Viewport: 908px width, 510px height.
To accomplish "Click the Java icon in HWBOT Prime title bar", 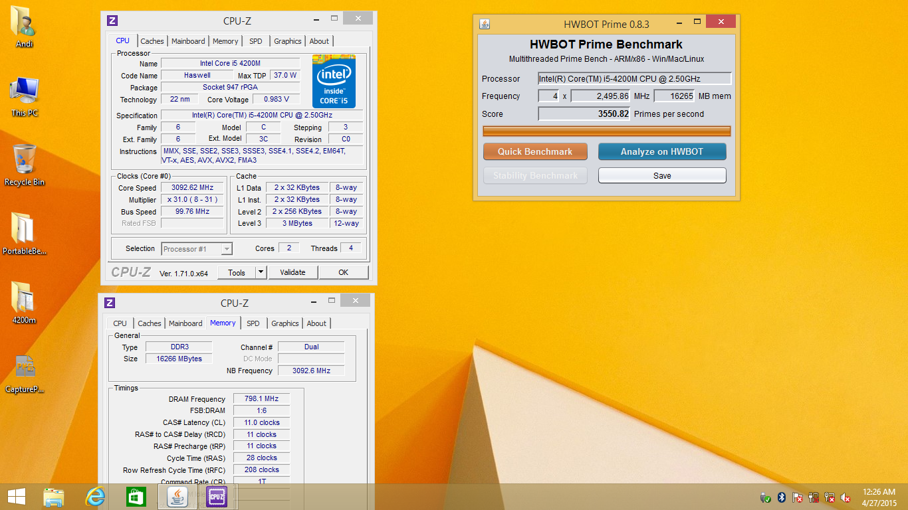I will (485, 25).
